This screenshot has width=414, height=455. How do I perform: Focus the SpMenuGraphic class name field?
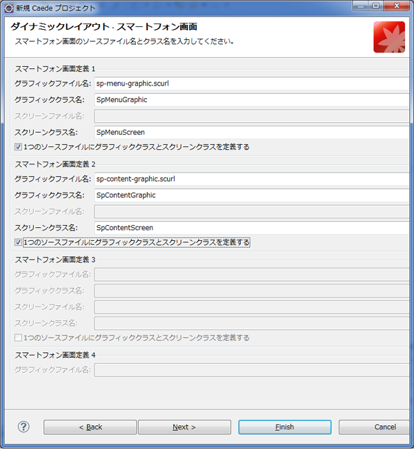pyautogui.click(x=253, y=99)
